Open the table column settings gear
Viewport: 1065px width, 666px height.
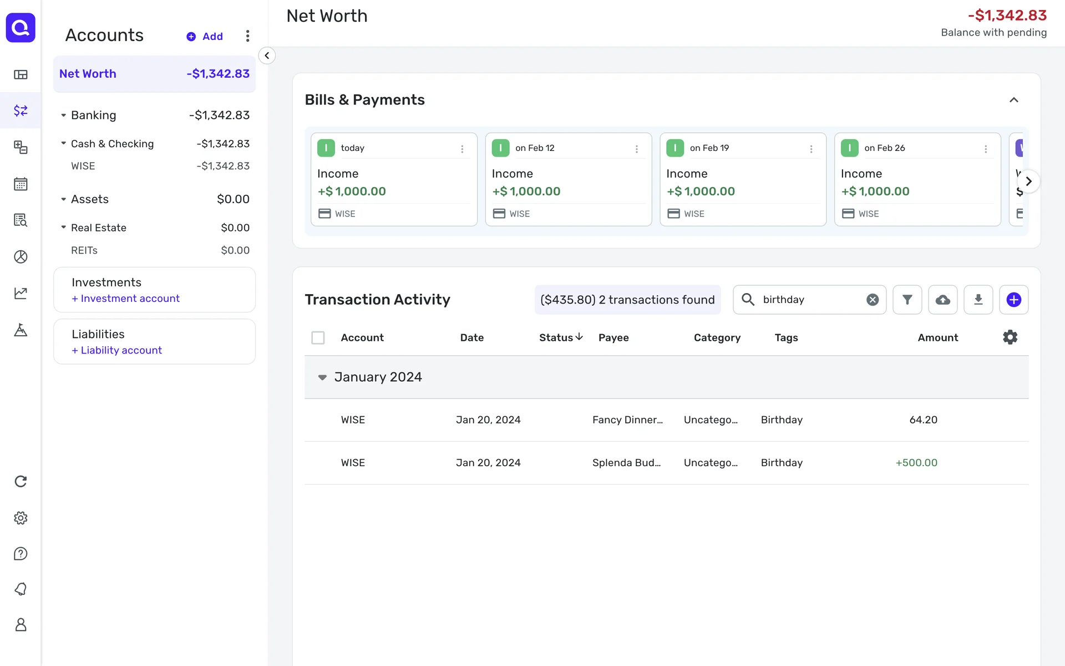pyautogui.click(x=1010, y=337)
